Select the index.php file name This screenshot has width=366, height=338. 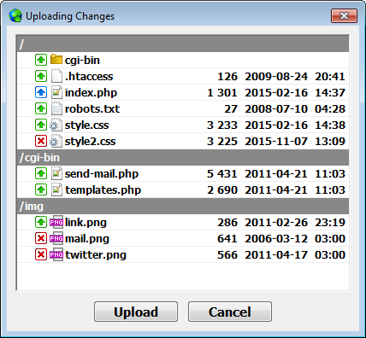[x=91, y=93]
